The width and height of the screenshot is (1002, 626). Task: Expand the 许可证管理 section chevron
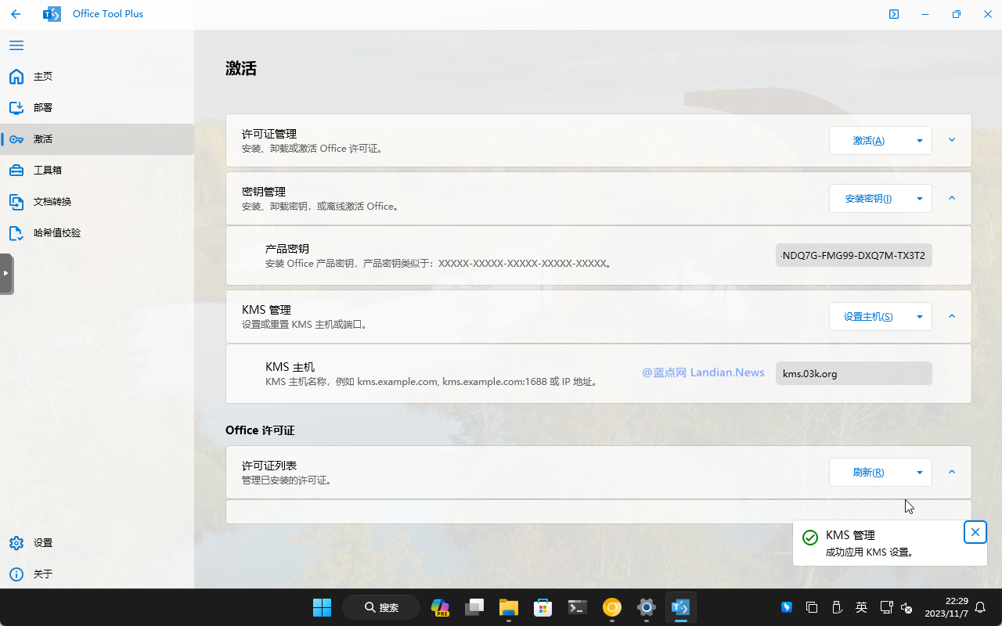(952, 140)
